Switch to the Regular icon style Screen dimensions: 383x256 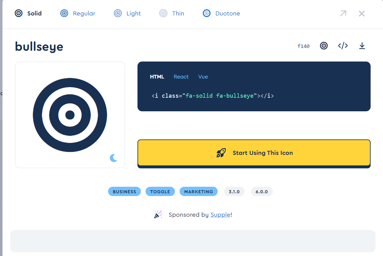[x=78, y=13]
